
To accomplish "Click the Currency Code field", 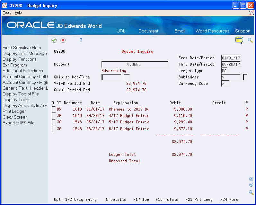I will point(225,84).
